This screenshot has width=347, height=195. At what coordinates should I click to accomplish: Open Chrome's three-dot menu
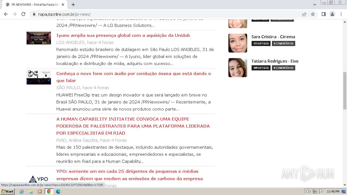click(341, 14)
